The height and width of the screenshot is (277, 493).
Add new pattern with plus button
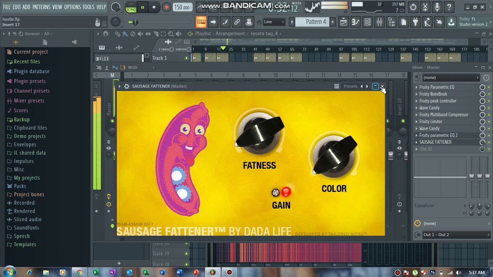[x=332, y=22]
